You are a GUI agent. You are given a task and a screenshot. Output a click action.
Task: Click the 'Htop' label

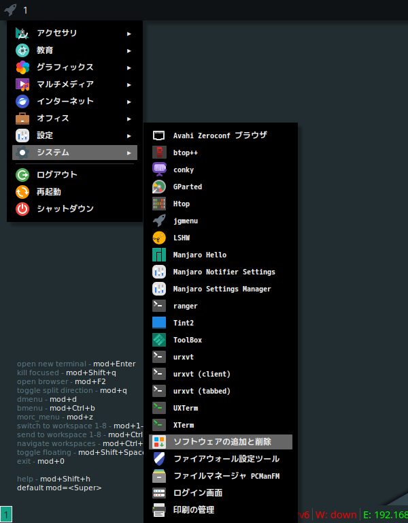(x=181, y=204)
